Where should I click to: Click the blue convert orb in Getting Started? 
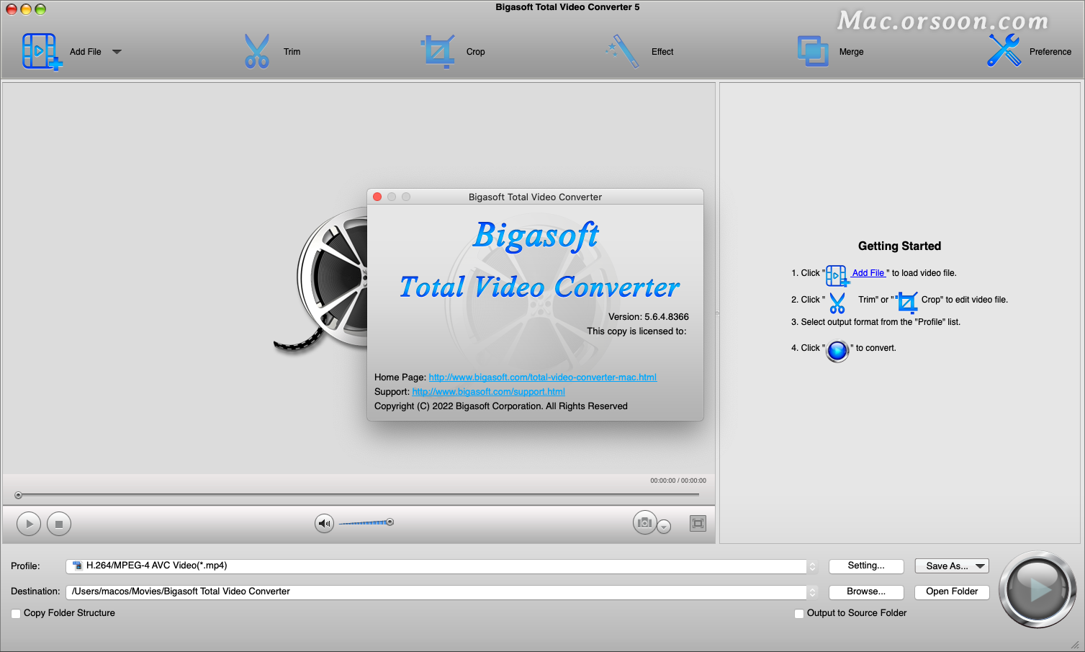(838, 351)
